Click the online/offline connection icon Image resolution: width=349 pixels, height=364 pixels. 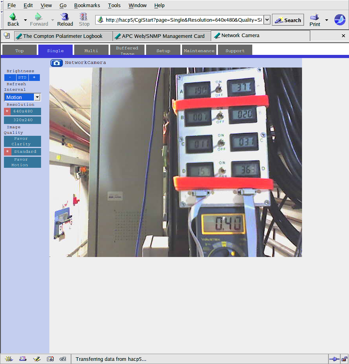click(334, 359)
